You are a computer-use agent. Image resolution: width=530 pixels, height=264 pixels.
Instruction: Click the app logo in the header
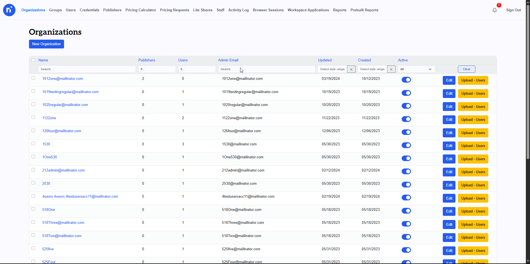point(9,10)
